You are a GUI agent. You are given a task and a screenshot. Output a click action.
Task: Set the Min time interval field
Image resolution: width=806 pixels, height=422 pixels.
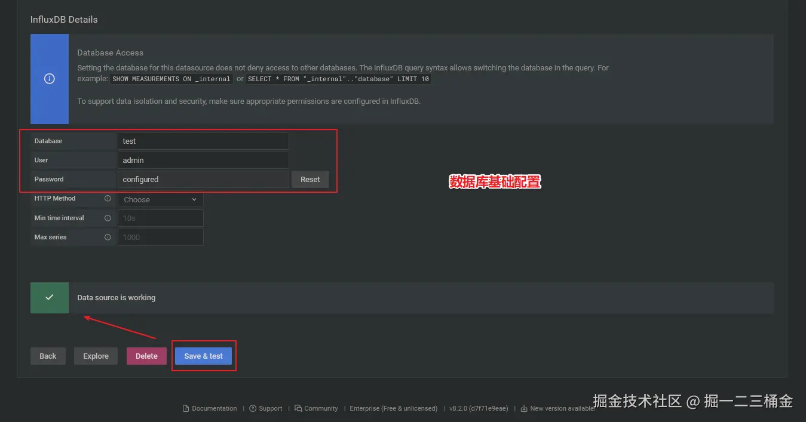(161, 218)
